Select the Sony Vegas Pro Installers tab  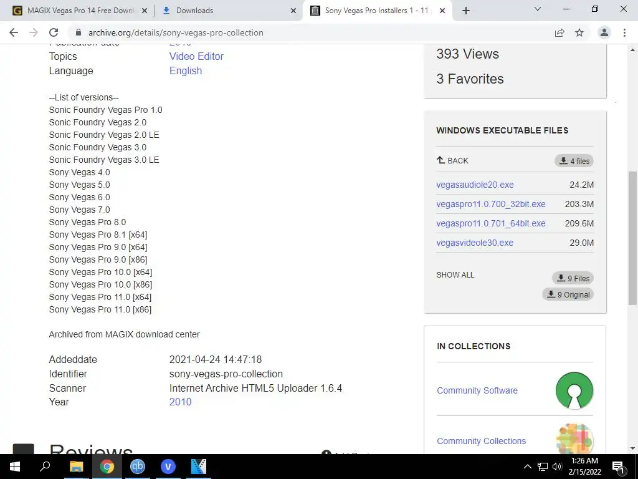pos(376,11)
